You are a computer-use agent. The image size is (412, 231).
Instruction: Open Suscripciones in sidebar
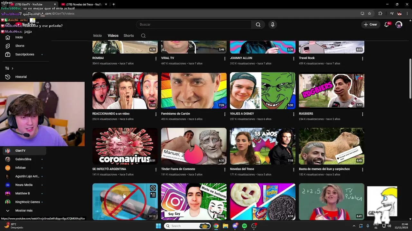click(24, 55)
